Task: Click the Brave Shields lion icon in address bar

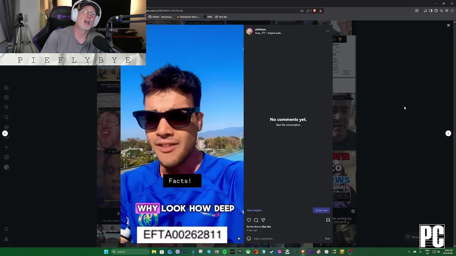Action: tap(315, 11)
